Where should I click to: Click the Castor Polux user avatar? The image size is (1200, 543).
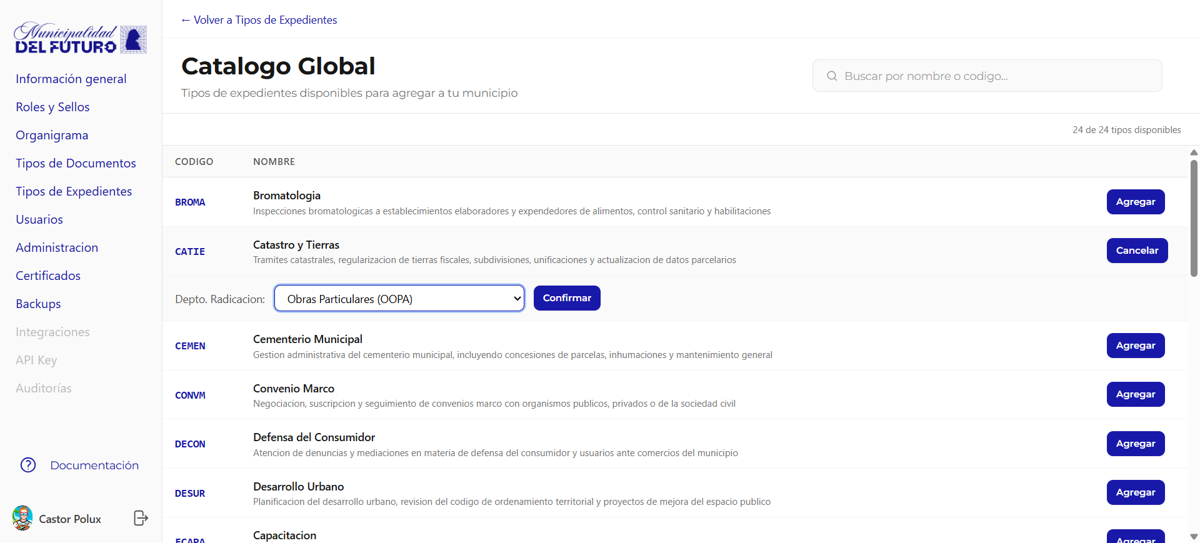click(x=22, y=518)
